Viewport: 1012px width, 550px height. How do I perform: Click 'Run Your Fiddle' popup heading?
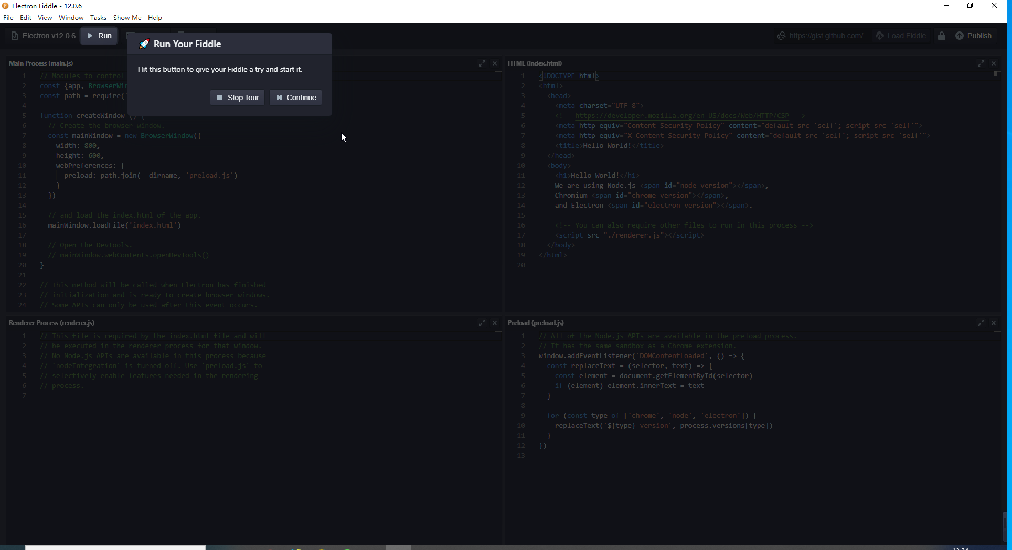[187, 44]
